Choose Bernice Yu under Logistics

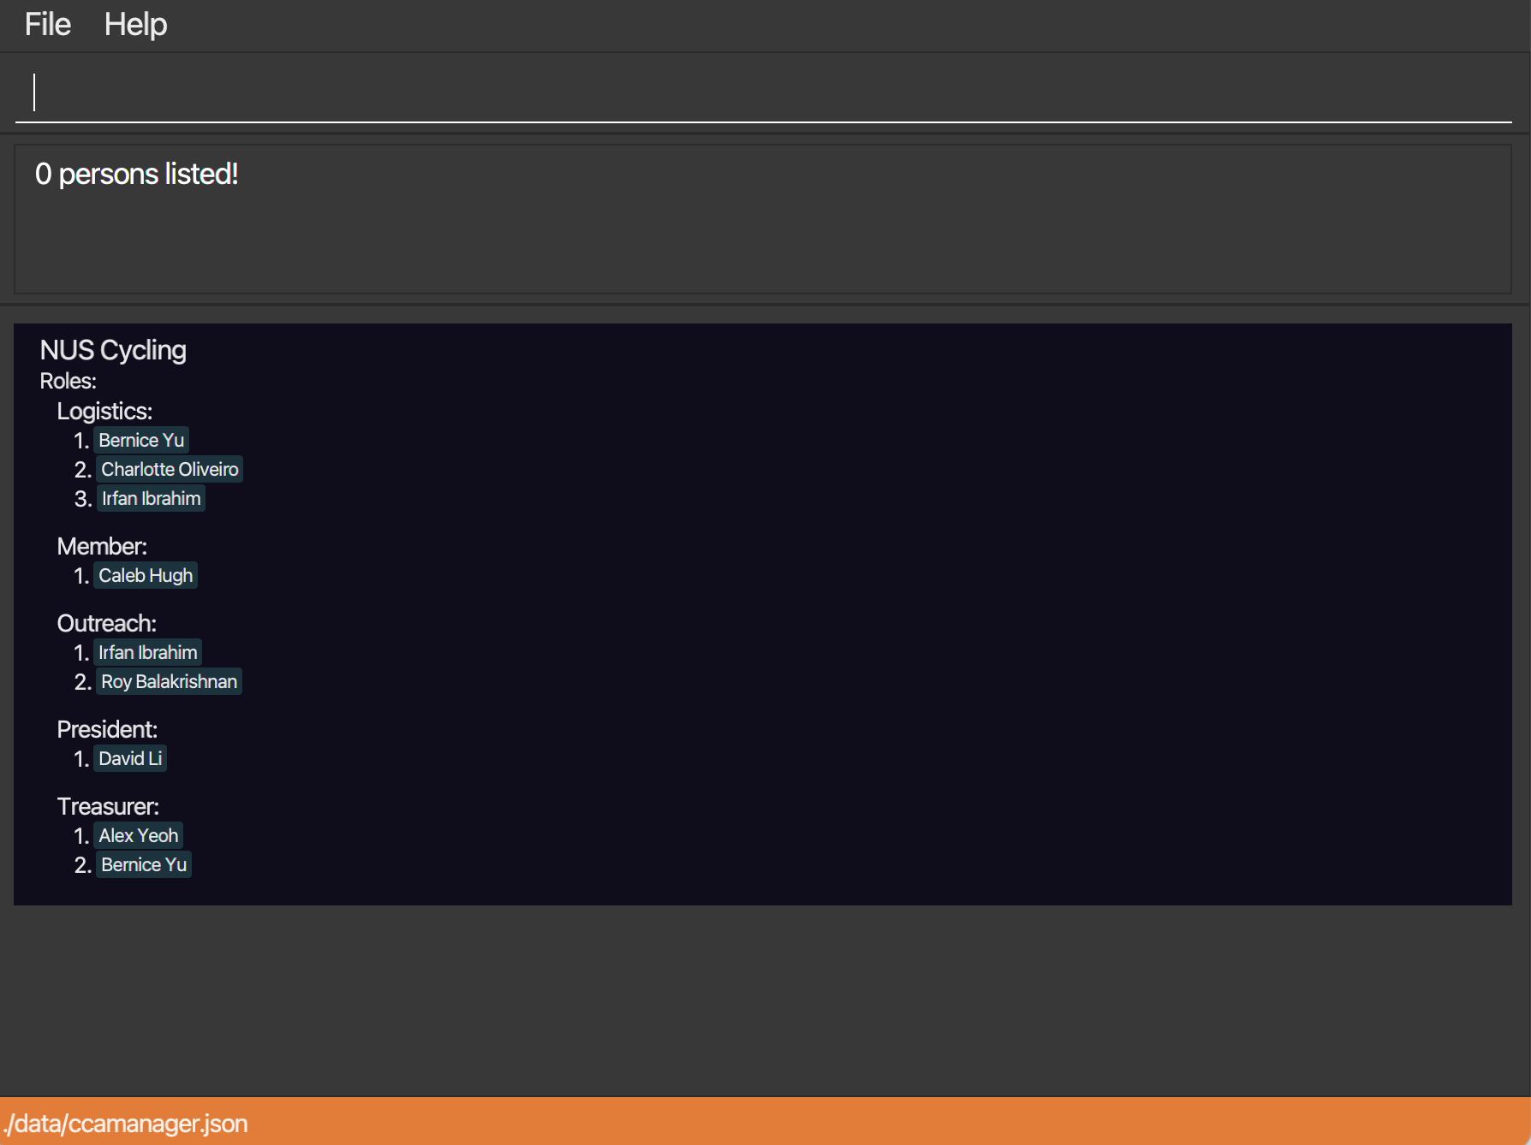coord(141,440)
